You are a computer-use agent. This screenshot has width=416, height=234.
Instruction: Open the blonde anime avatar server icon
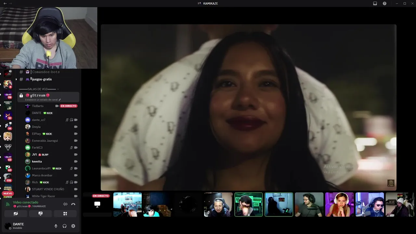pyautogui.click(x=8, y=136)
